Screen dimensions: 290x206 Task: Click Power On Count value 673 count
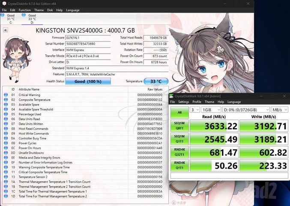[x=156, y=56]
